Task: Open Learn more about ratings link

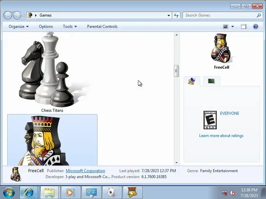Action: [221, 136]
